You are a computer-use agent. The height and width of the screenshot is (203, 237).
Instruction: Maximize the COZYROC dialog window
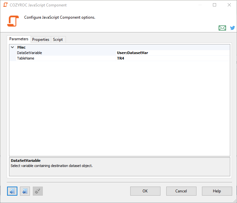(x=214, y=5)
